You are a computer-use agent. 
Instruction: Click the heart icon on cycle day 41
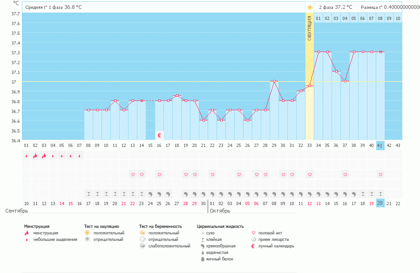click(380, 174)
